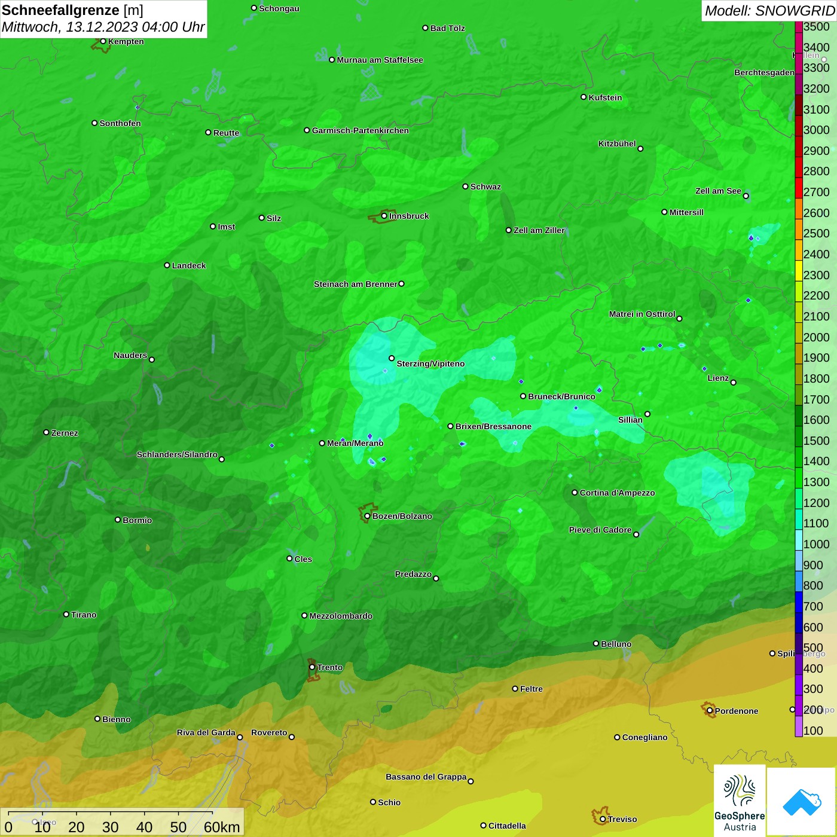
Task: Click the "Steinach am Brenner" map label
Action: click(x=356, y=284)
